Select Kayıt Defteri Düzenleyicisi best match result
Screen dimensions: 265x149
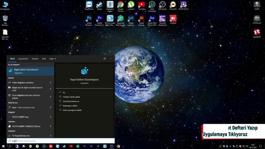[30, 71]
